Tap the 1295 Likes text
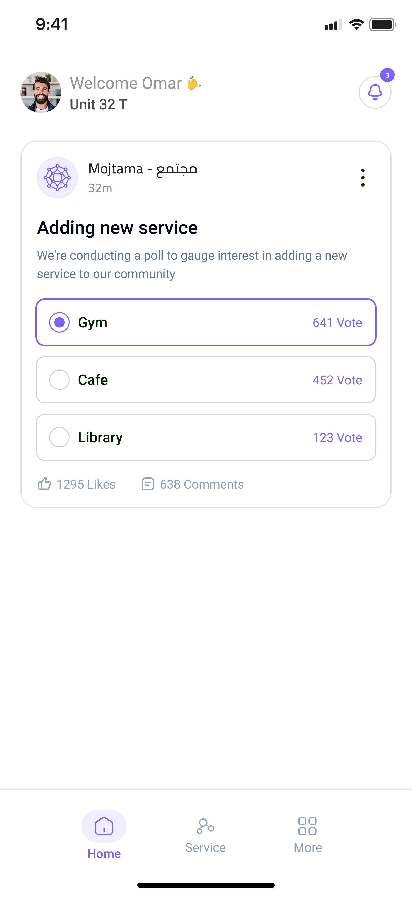This screenshot has width=412, height=897. click(x=86, y=484)
